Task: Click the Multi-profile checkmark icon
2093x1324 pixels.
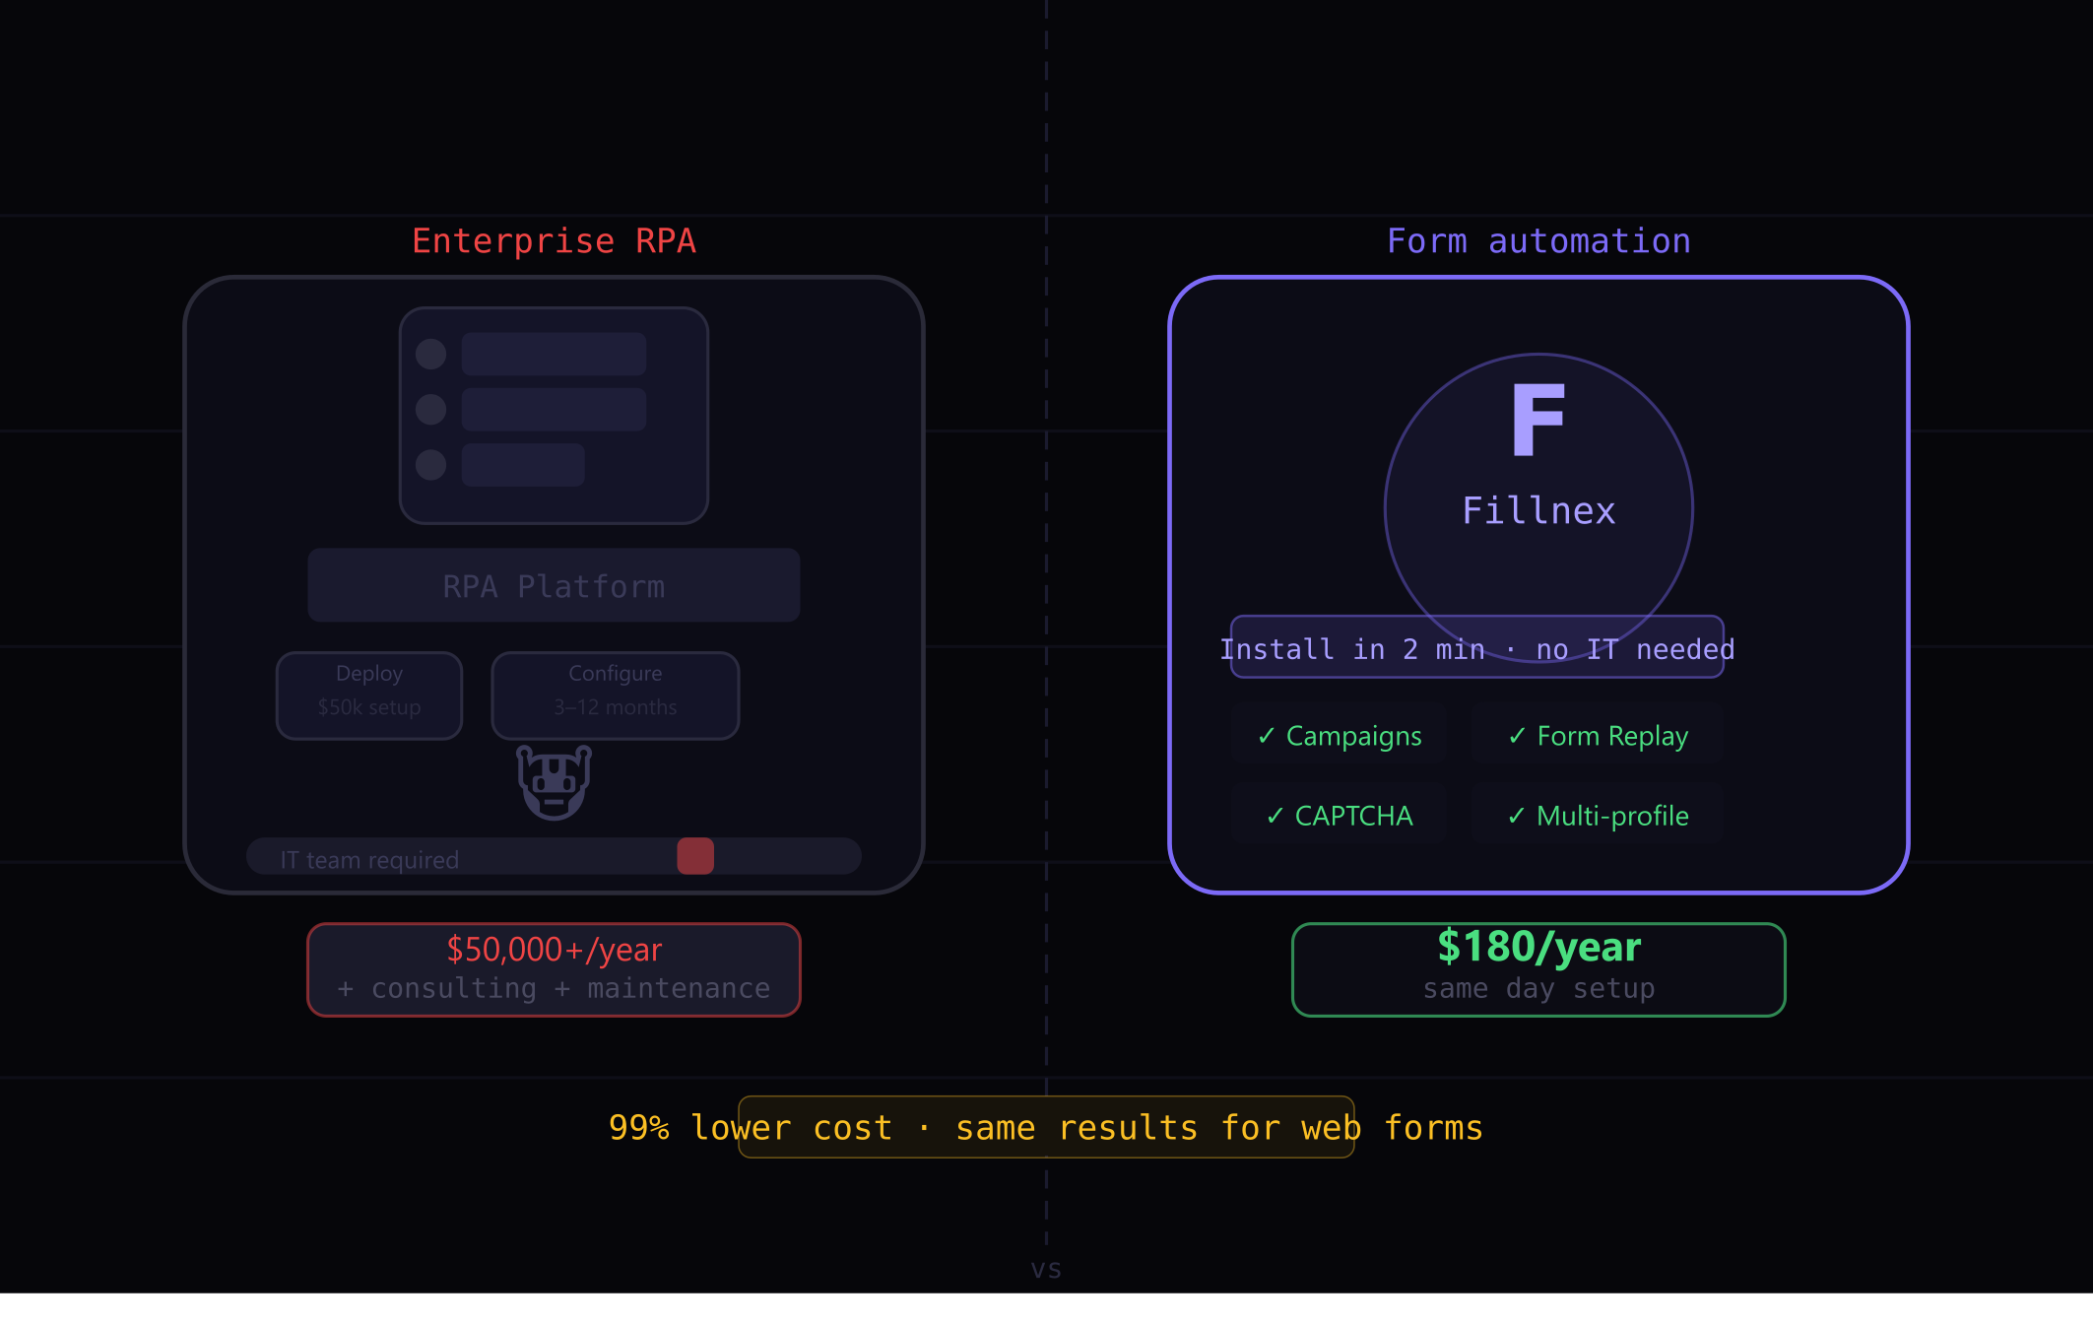Action: [1517, 816]
